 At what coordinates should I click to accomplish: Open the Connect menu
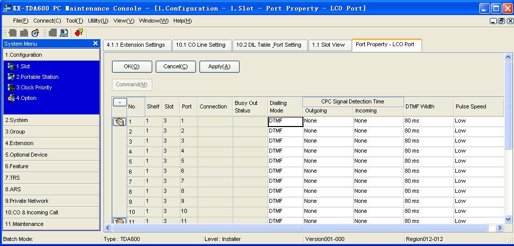coord(47,21)
